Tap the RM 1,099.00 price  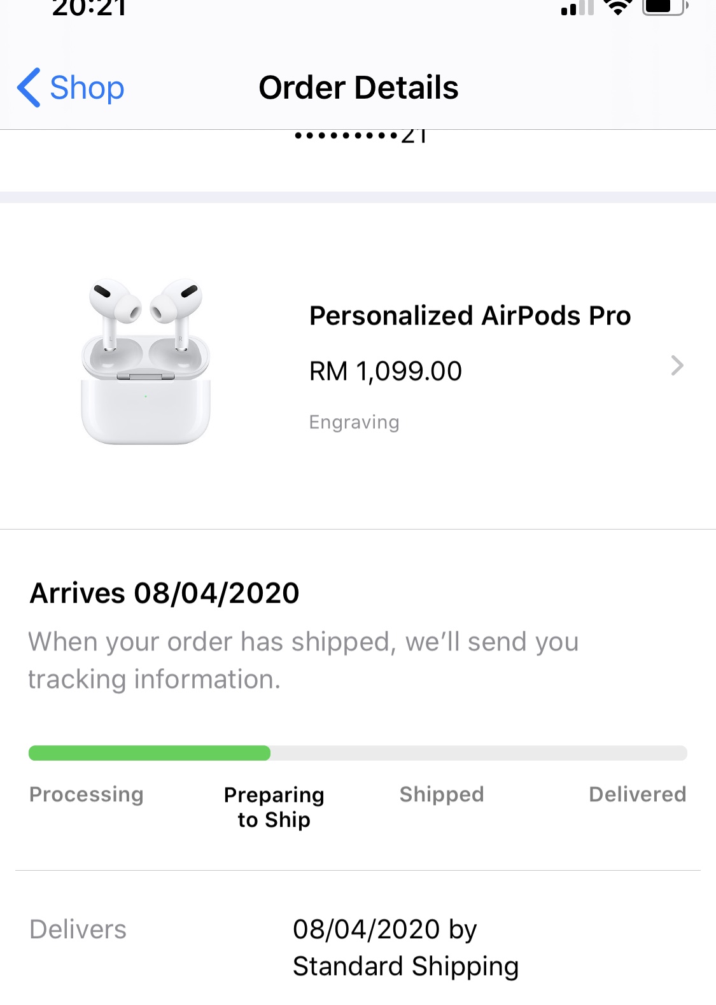tap(386, 371)
